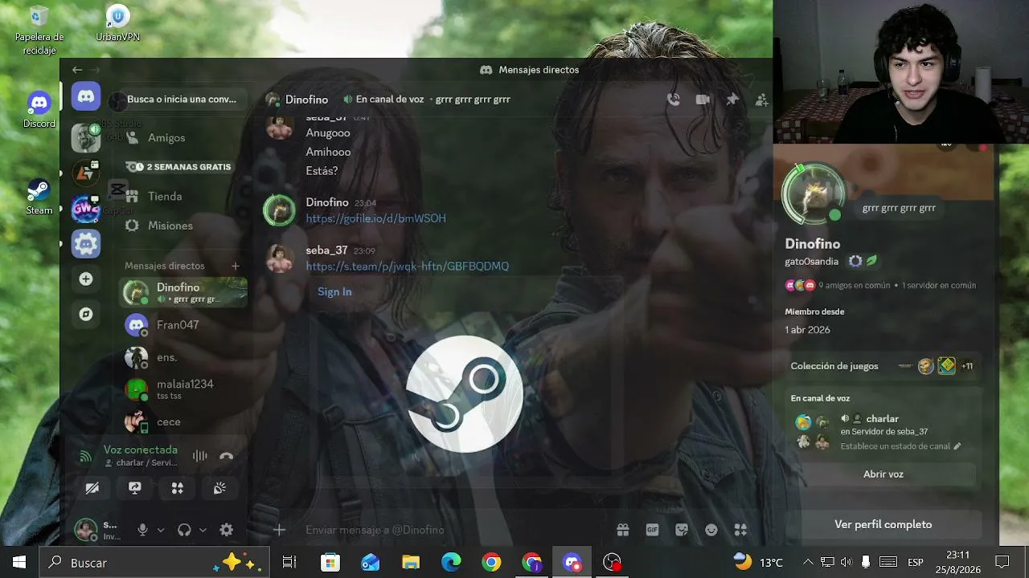Open the Steam desktop shortcut
Viewport: 1029px width, 578px height.
coord(39,197)
